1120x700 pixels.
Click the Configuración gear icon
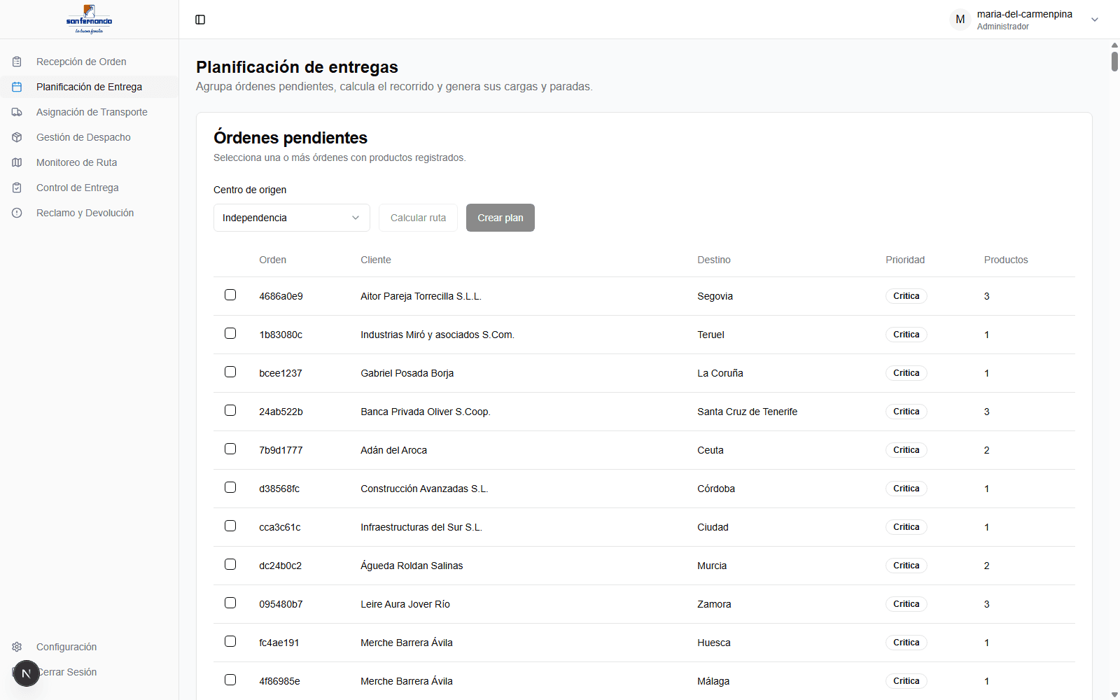[17, 647]
